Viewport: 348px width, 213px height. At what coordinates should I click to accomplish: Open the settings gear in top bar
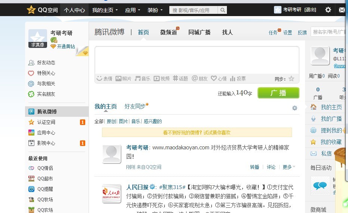pos(328,10)
